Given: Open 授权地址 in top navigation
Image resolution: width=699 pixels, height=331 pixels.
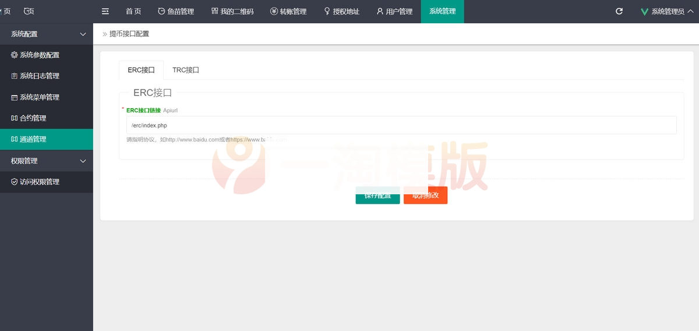Looking at the screenshot, I should (342, 11).
